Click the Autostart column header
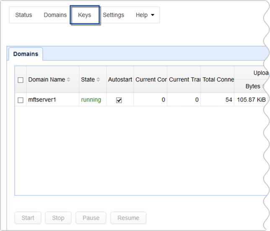 pyautogui.click(x=120, y=79)
